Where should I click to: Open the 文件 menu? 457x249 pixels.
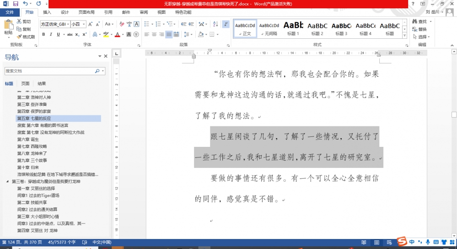pyautogui.click(x=10, y=12)
